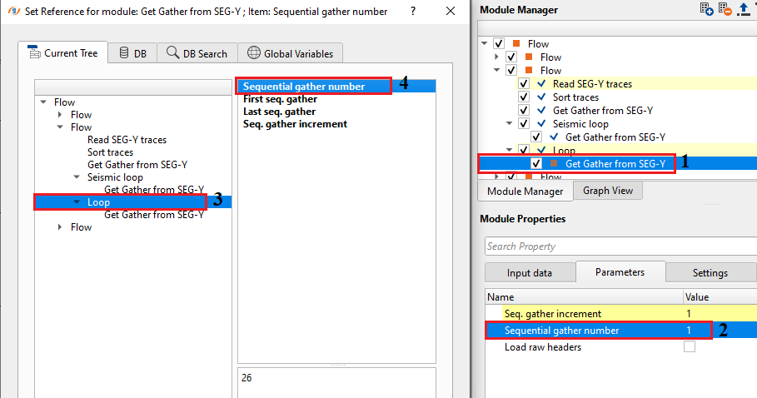This screenshot has height=398, width=757.
Task: Expand the last Flow node in Current Tree
Action: tap(60, 226)
